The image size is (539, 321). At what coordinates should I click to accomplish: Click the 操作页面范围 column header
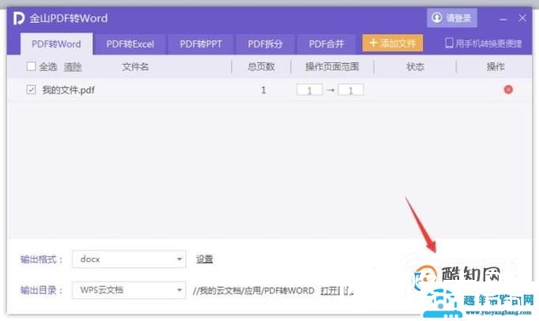pyautogui.click(x=332, y=66)
